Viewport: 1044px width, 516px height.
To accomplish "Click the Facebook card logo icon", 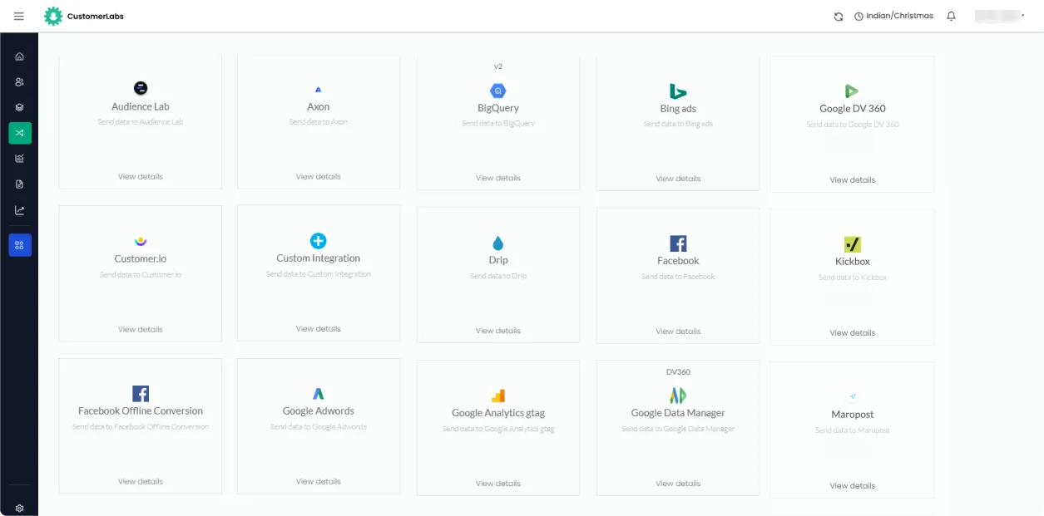I will (x=678, y=243).
